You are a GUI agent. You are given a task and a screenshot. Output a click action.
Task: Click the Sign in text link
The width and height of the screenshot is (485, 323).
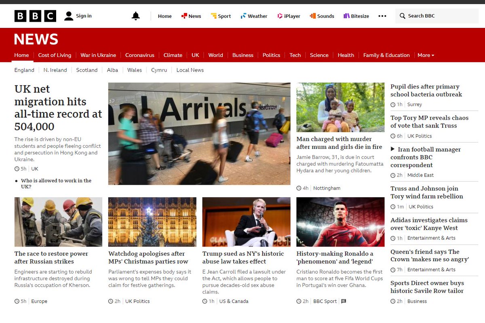pos(84,16)
